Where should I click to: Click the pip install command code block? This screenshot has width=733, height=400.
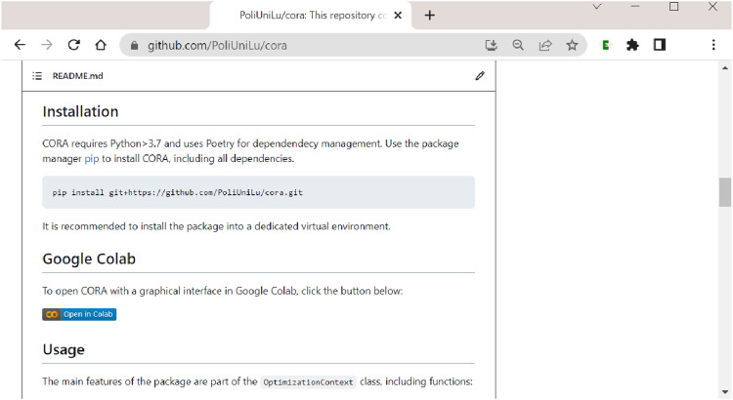[x=259, y=192]
